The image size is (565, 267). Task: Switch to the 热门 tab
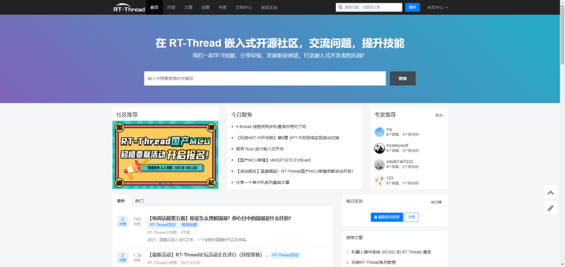(139, 201)
